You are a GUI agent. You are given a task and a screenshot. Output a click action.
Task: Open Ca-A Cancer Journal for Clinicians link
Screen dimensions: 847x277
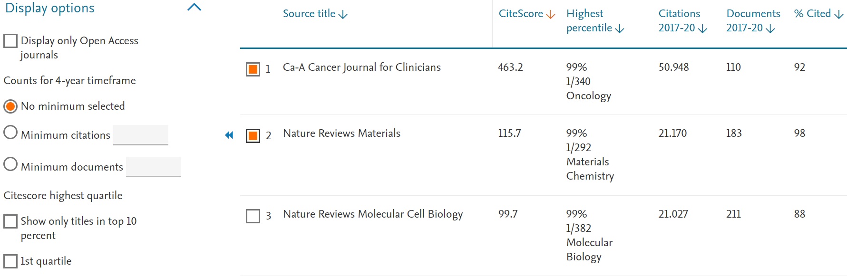click(x=361, y=67)
